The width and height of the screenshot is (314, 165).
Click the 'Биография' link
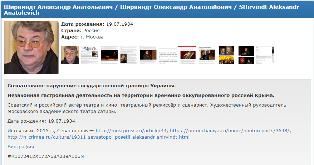(21, 146)
